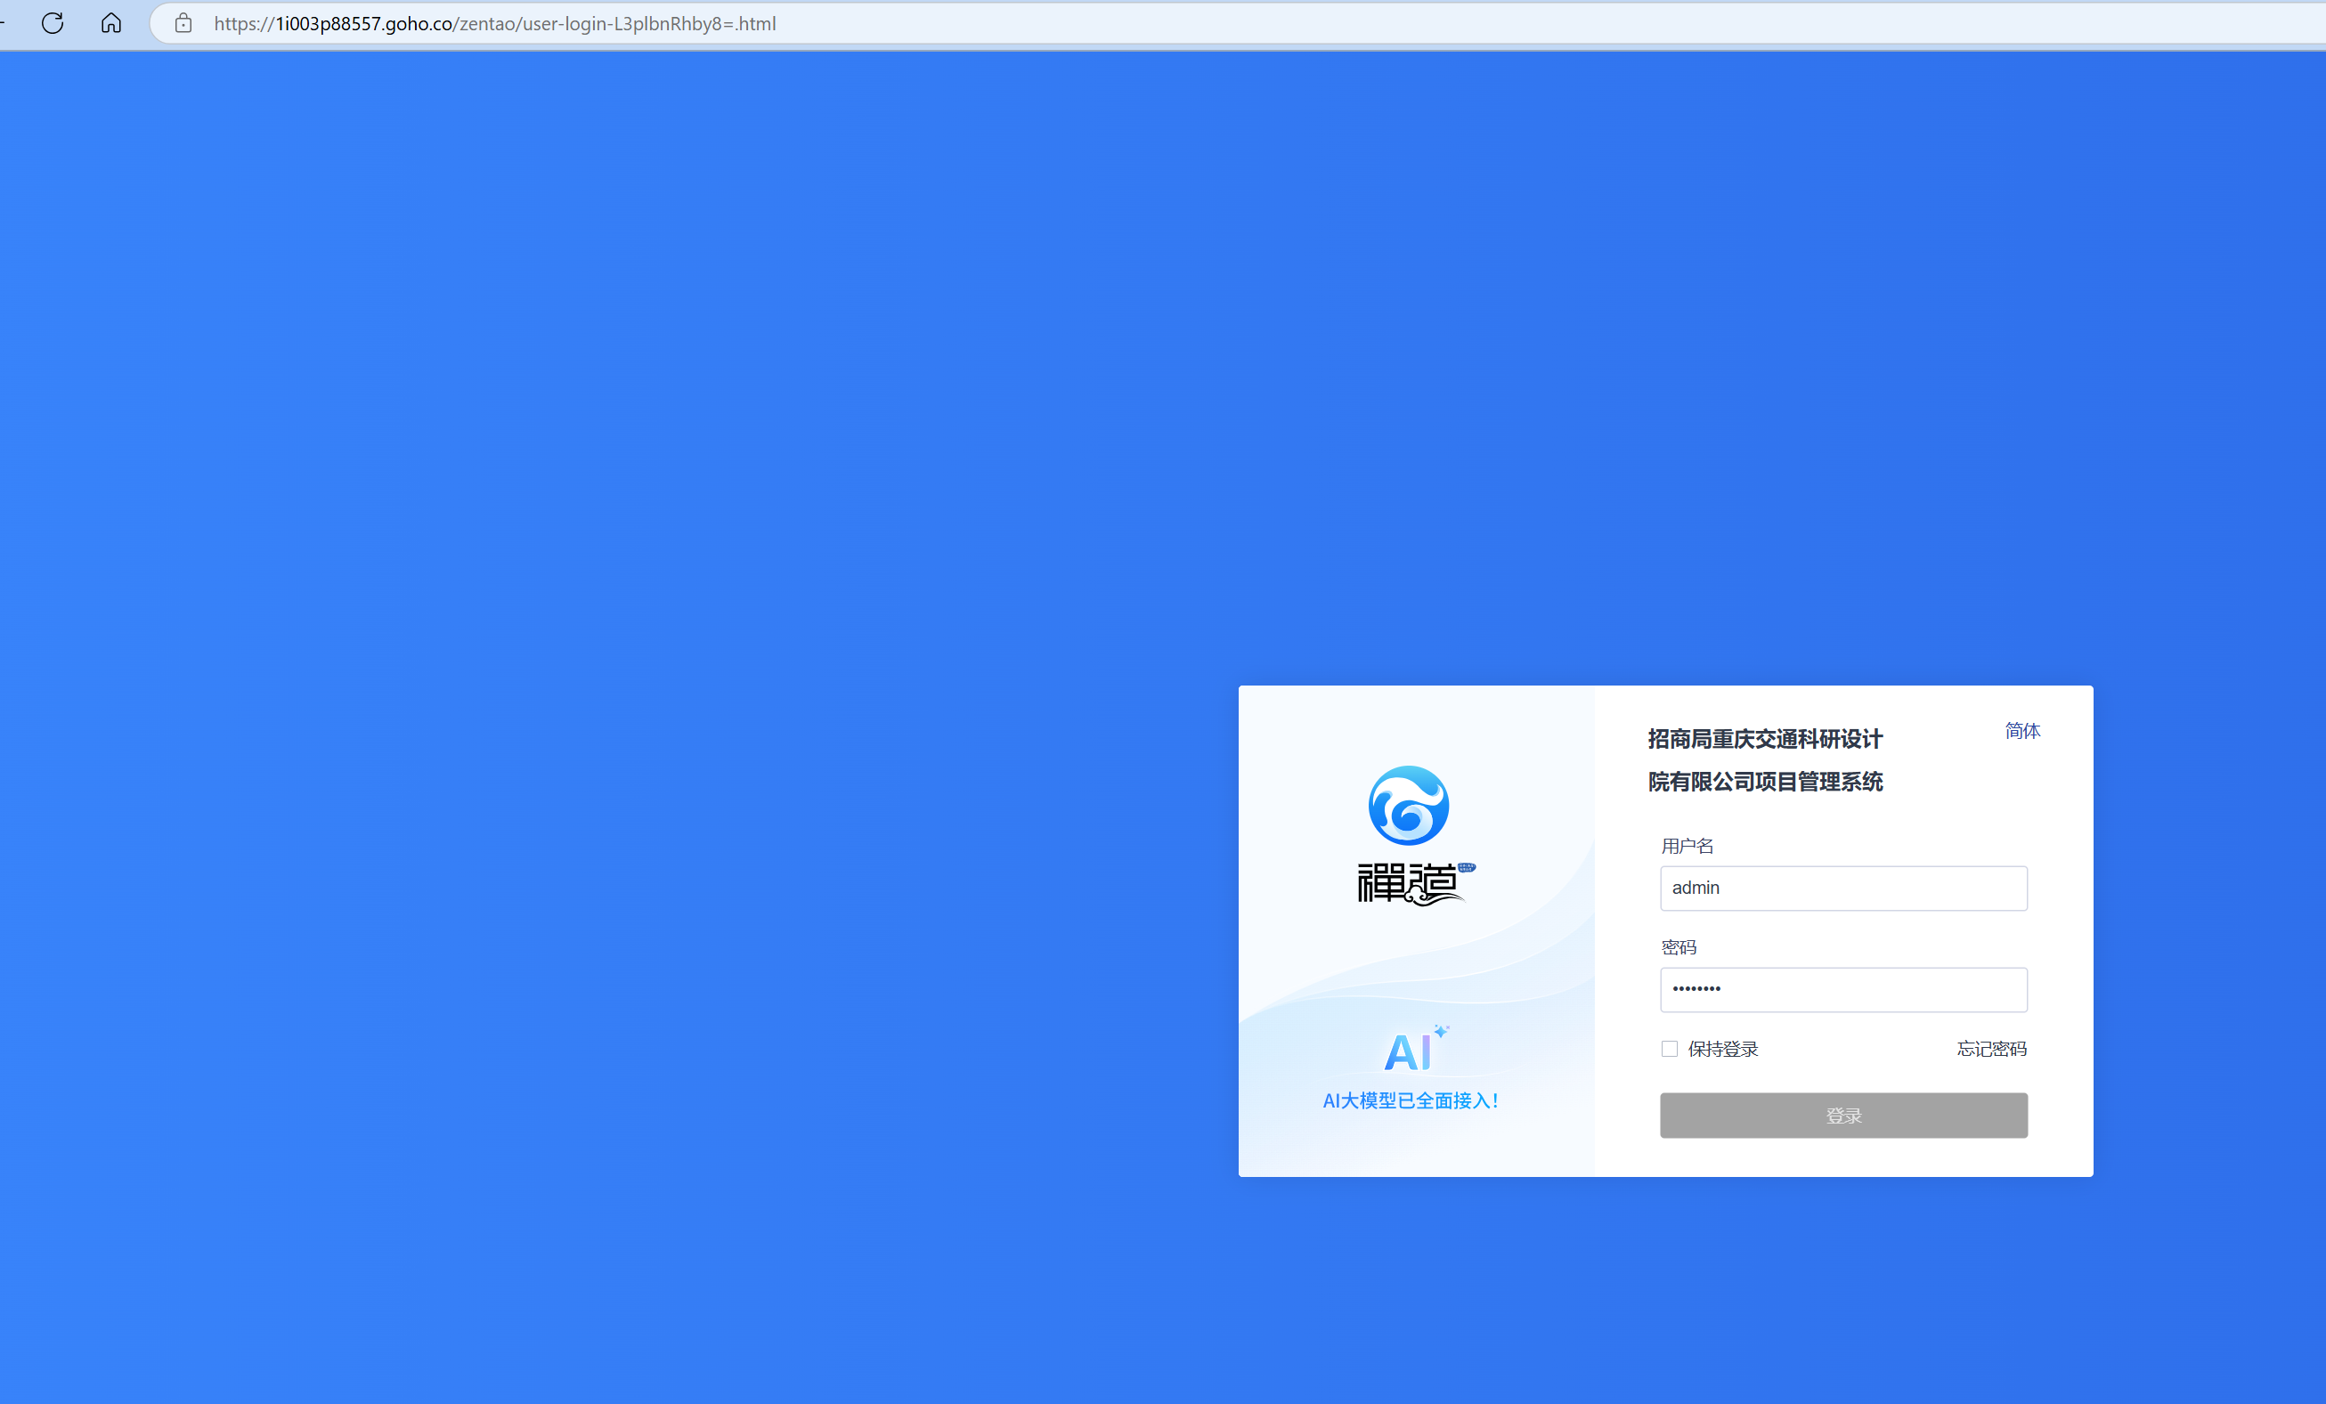Click the 保持登录 label text
2326x1404 pixels.
coord(1723,1048)
